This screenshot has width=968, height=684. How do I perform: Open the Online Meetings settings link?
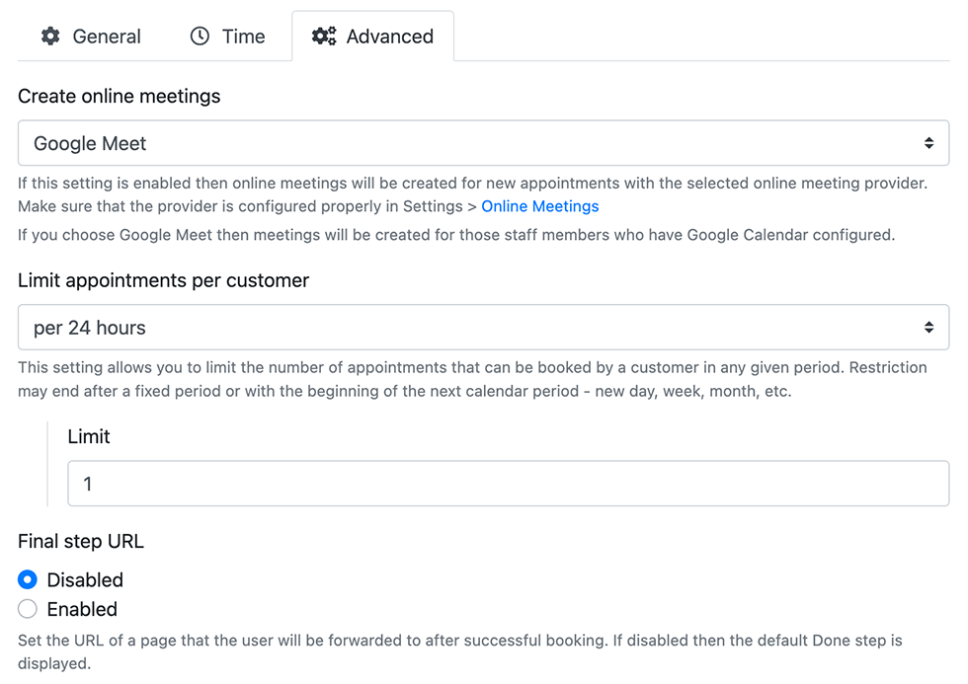(540, 206)
